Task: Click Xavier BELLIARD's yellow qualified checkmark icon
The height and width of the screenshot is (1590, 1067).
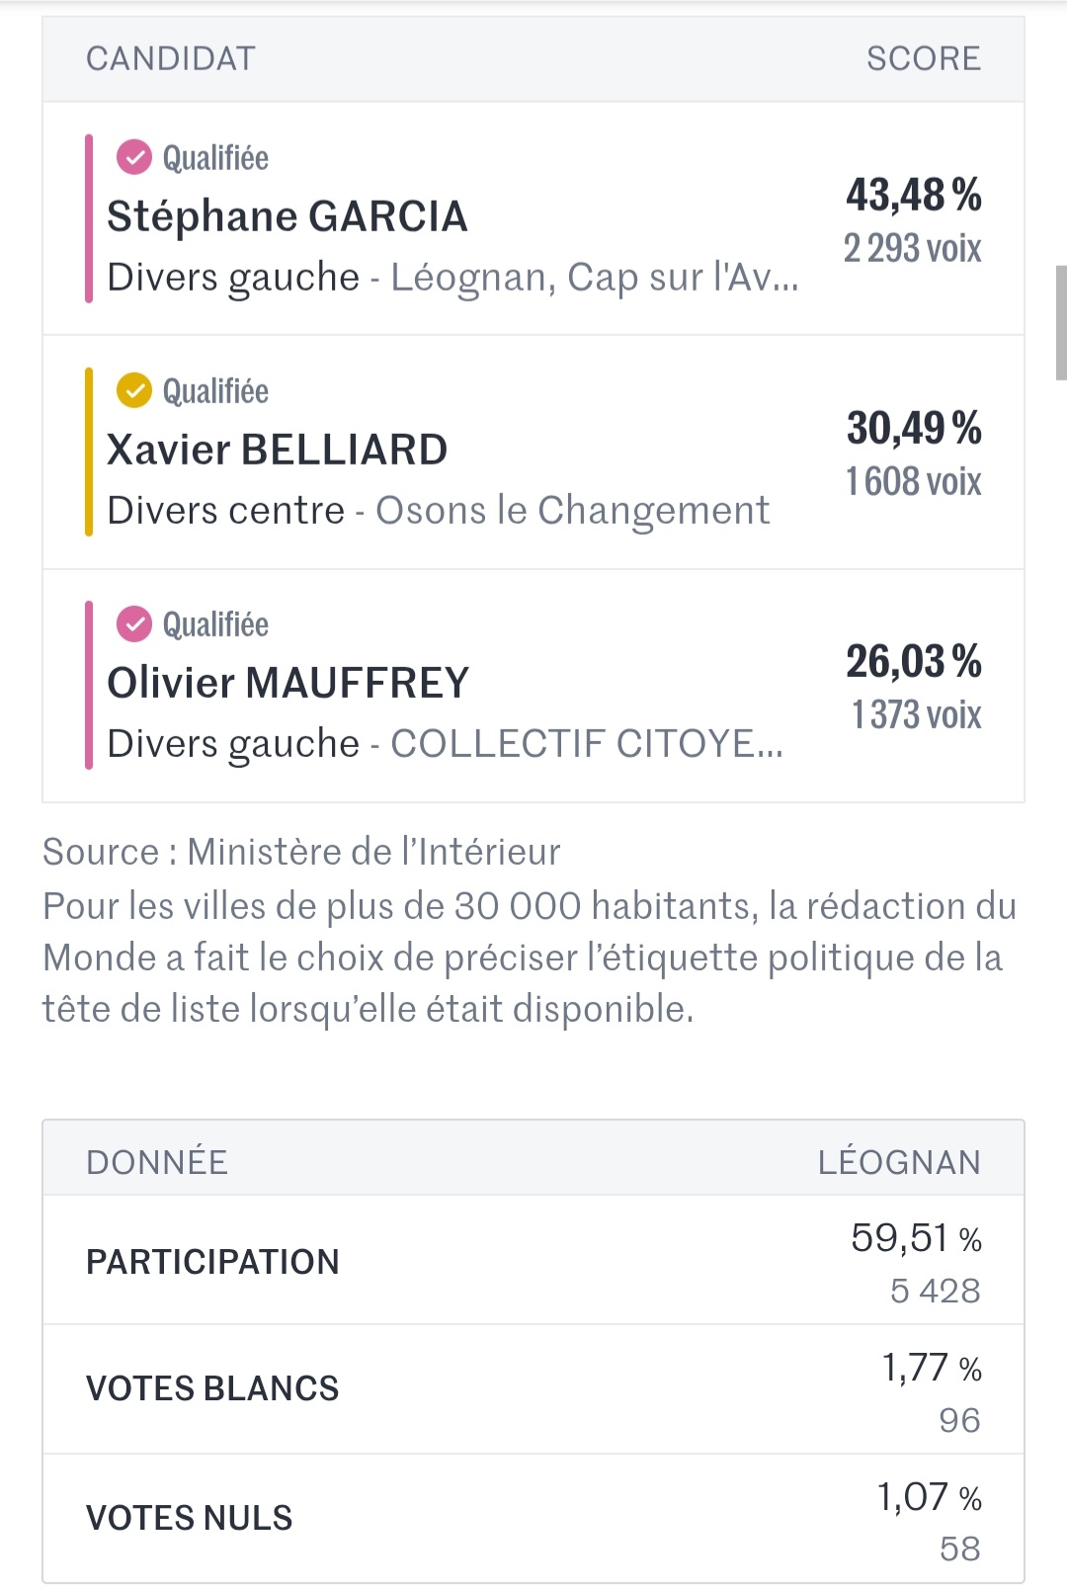Action: point(134,390)
